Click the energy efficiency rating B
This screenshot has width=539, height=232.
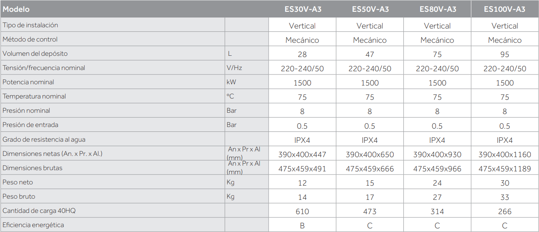302,226
